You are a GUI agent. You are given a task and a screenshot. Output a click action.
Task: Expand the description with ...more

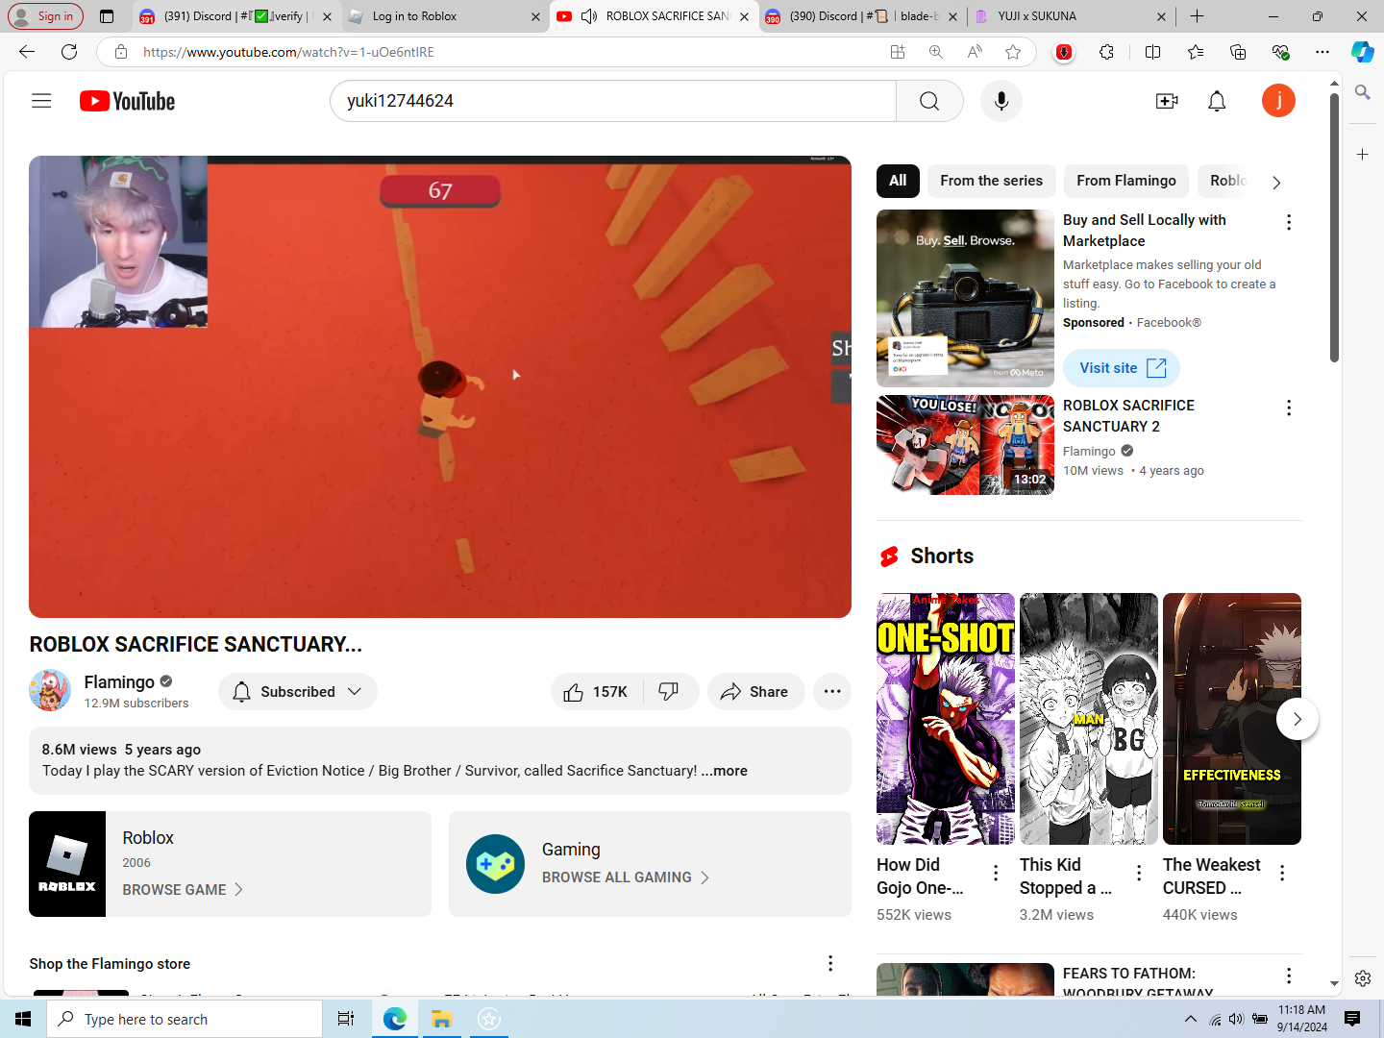coord(724,771)
